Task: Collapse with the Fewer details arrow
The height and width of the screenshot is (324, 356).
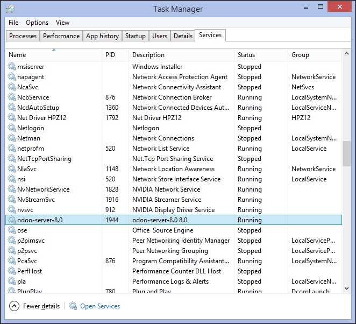Action: pyautogui.click(x=14, y=306)
